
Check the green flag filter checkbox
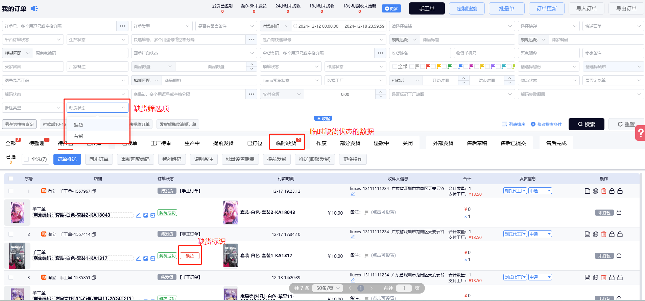(444, 66)
